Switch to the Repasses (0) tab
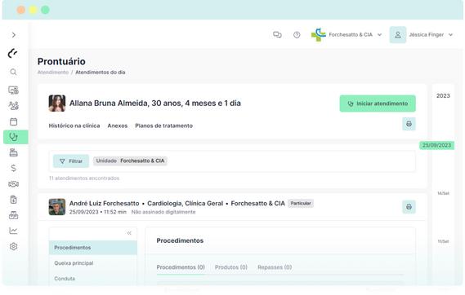 click(x=275, y=267)
